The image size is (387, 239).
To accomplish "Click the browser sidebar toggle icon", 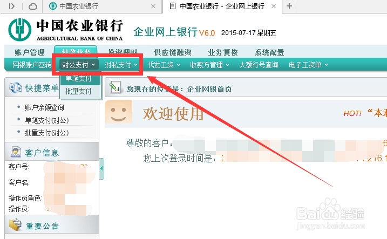I will click(11, 6).
